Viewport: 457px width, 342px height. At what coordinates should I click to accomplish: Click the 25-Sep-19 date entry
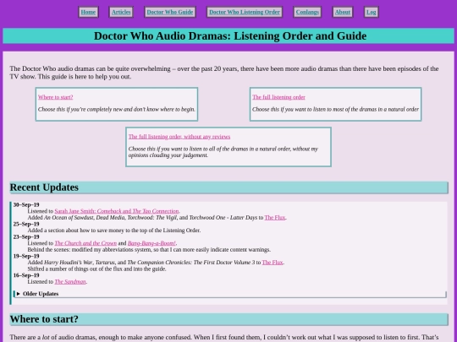26,224
